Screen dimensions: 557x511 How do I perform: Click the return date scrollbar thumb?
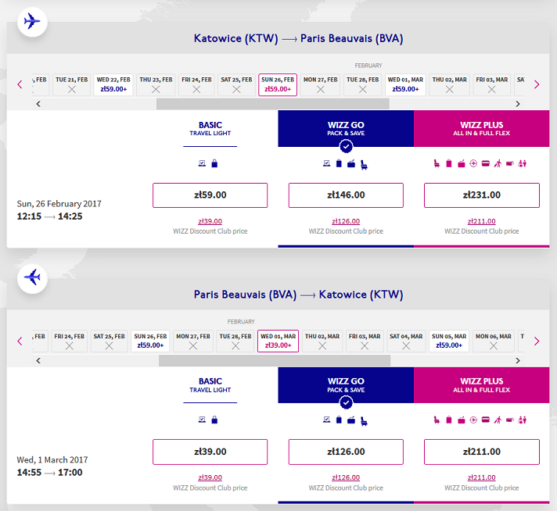275,360
